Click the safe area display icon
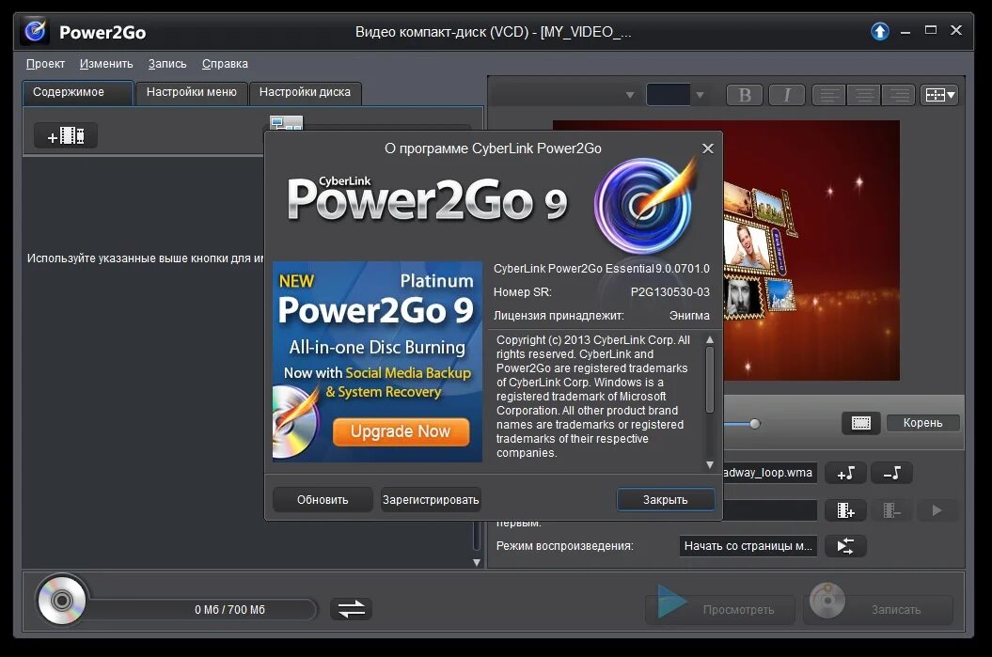This screenshot has height=657, width=992. click(861, 423)
